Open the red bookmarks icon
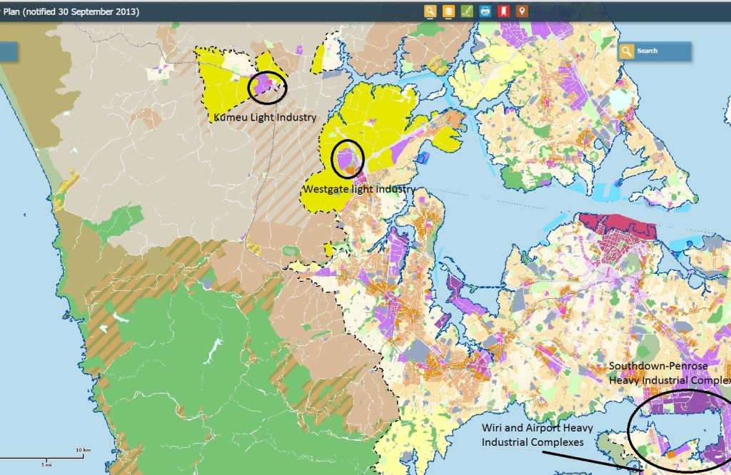 coord(504,11)
